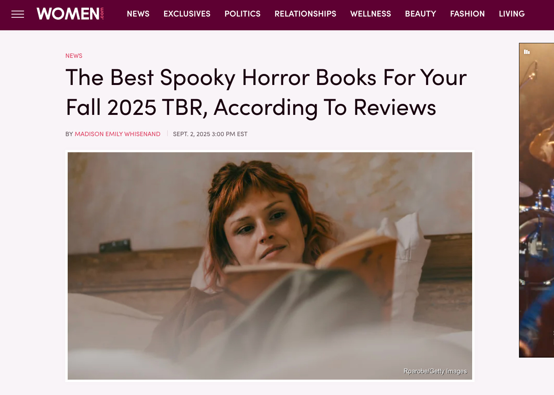Open the Wellness category
554x395 pixels.
click(371, 14)
